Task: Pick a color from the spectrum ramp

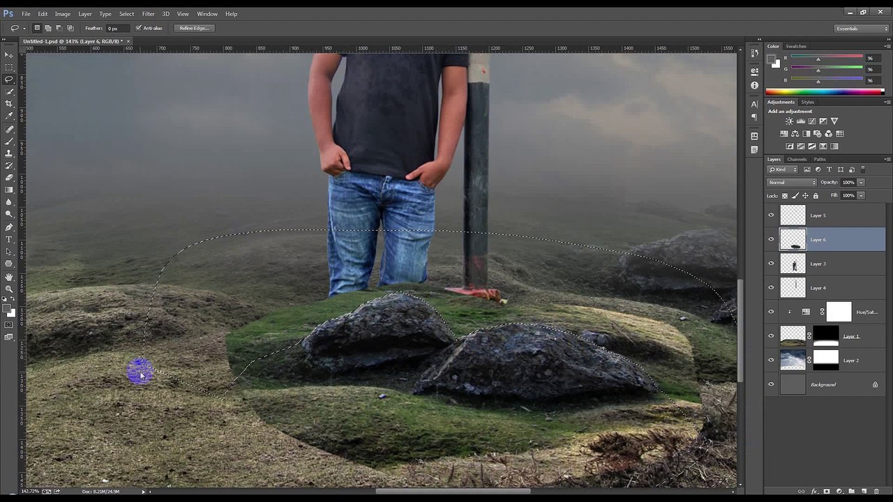Action: [825, 91]
